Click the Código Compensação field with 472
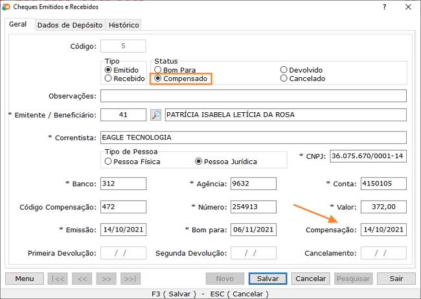Image resolution: width=421 pixels, height=299 pixels. tap(123, 207)
